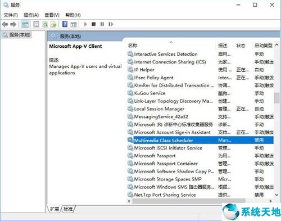Click gear icon beside Multimedia Class Scheduler

pos(130,140)
